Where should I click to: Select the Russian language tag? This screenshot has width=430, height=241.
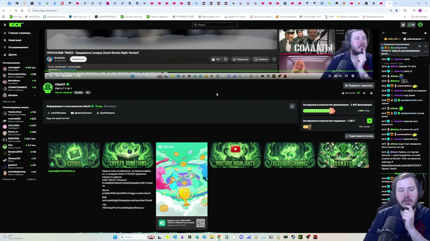79,92
